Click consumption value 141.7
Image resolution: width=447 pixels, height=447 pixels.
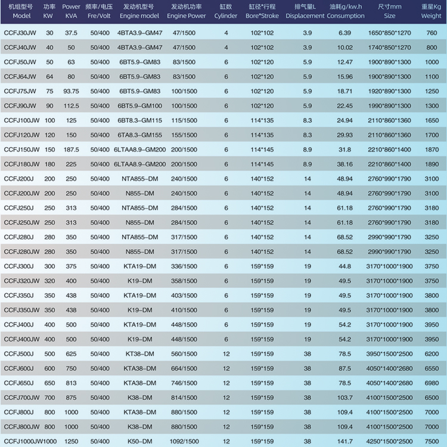pos(344,441)
